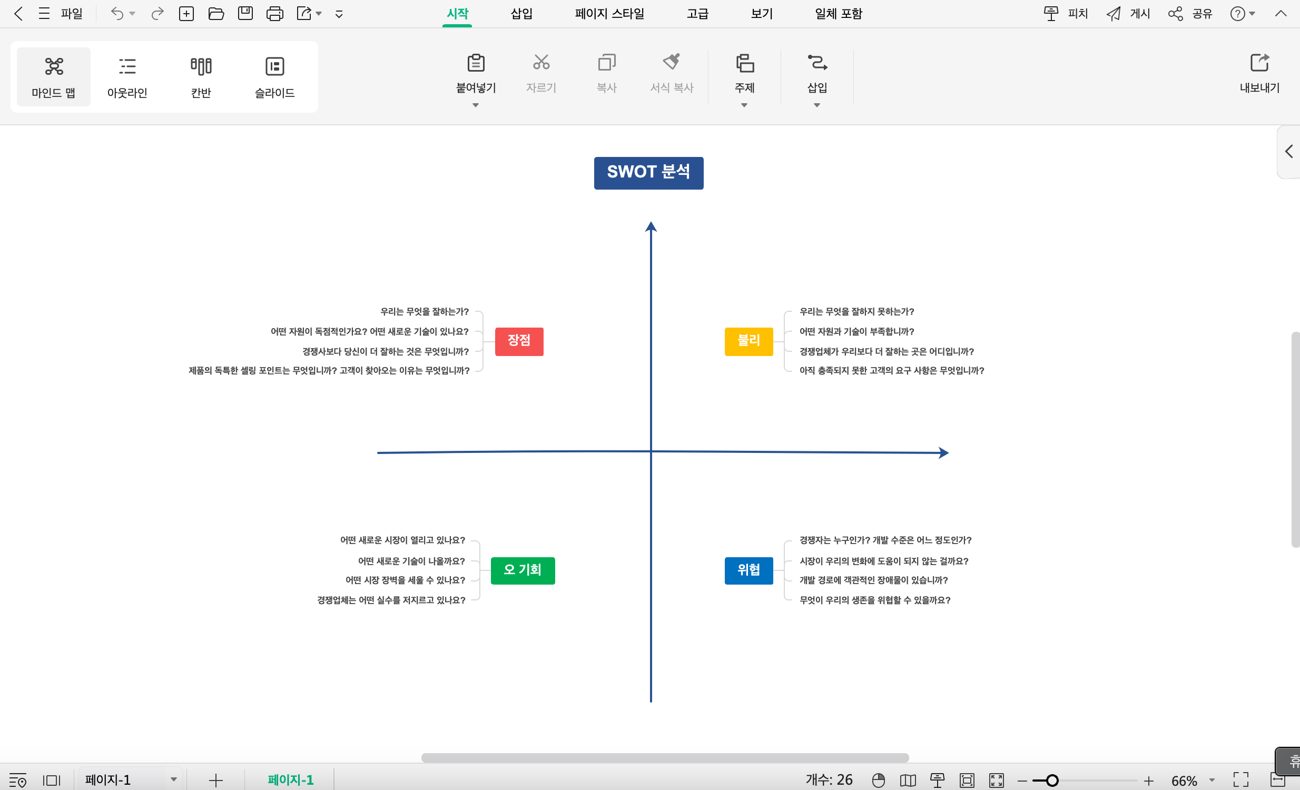Select the red 장점 topic node
Screen dimensions: 1300x790
point(519,341)
